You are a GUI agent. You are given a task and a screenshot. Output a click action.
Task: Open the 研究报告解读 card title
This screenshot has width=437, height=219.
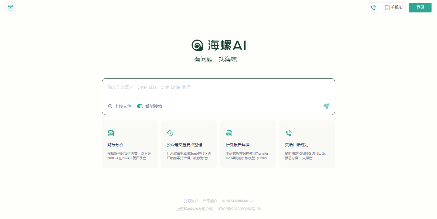point(238,145)
